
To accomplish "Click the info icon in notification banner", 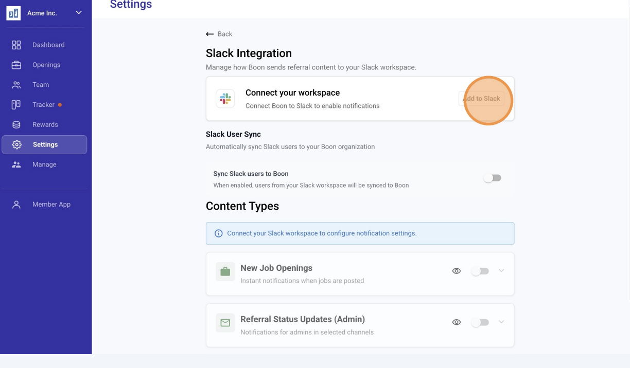I will tap(218, 233).
